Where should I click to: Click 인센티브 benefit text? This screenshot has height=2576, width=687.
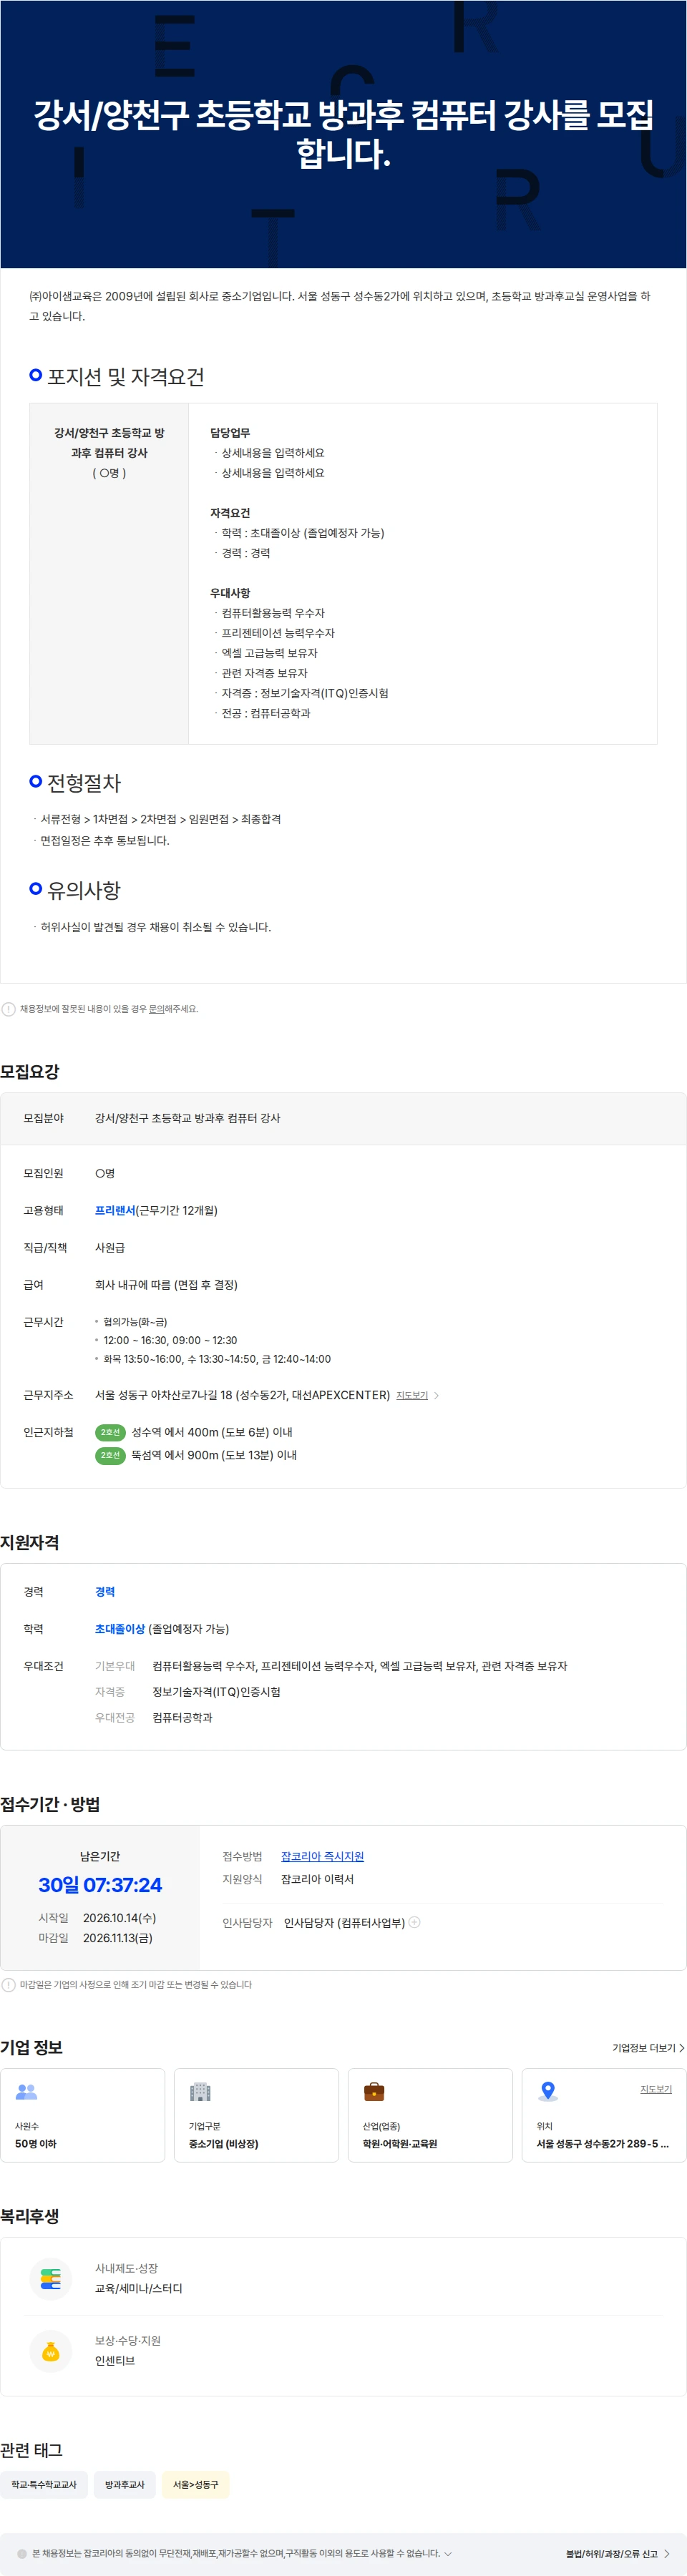(115, 2360)
